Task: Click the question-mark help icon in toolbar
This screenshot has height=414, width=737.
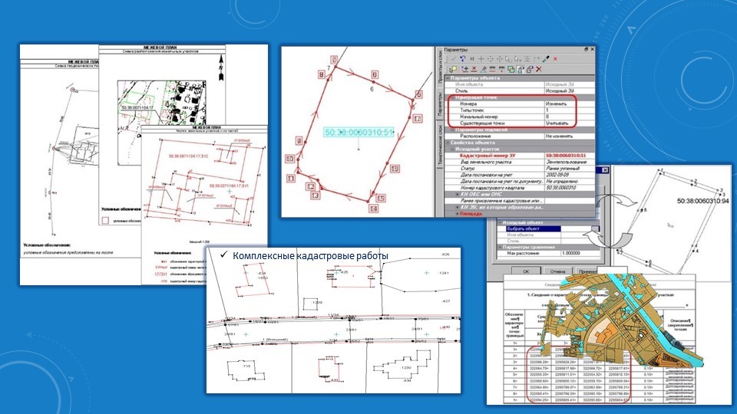Action: [462, 59]
